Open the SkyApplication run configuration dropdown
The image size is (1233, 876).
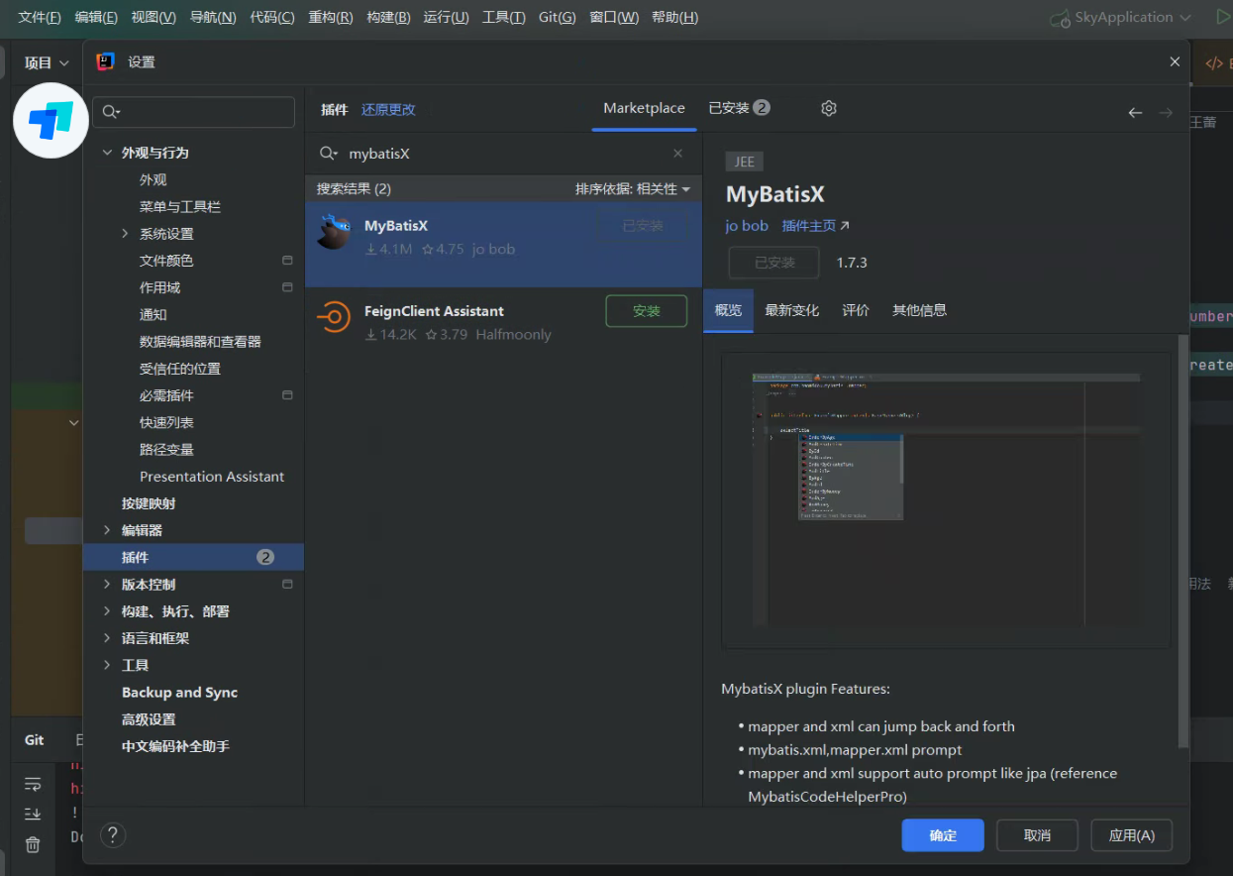point(1120,17)
